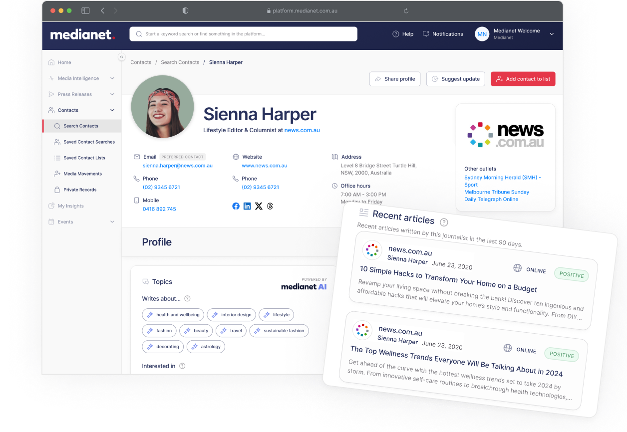627x432 pixels.
Task: Click the Threads social icon
Action: coord(270,206)
